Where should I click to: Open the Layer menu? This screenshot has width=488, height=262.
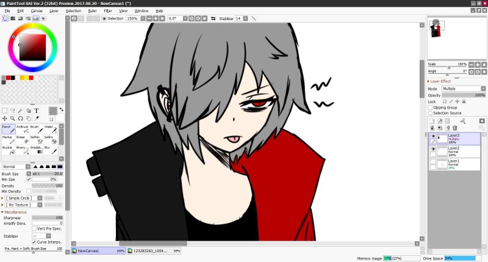(x=54, y=10)
